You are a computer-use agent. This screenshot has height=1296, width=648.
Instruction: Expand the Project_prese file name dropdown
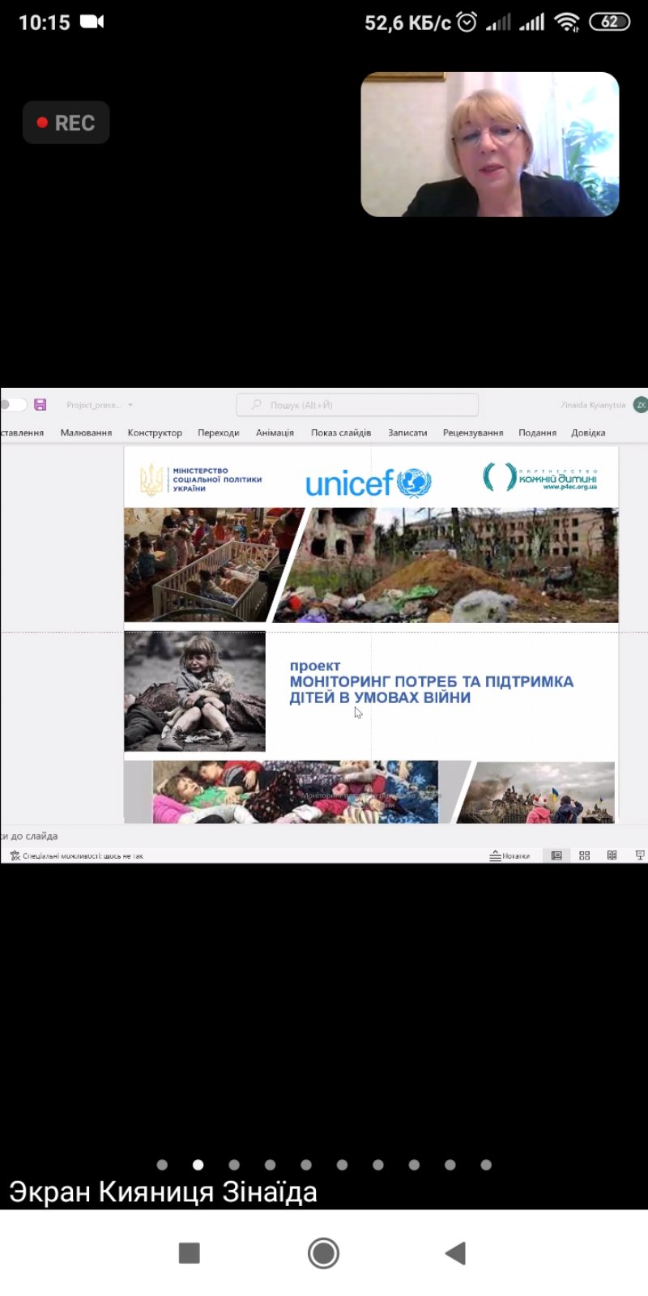(x=130, y=405)
